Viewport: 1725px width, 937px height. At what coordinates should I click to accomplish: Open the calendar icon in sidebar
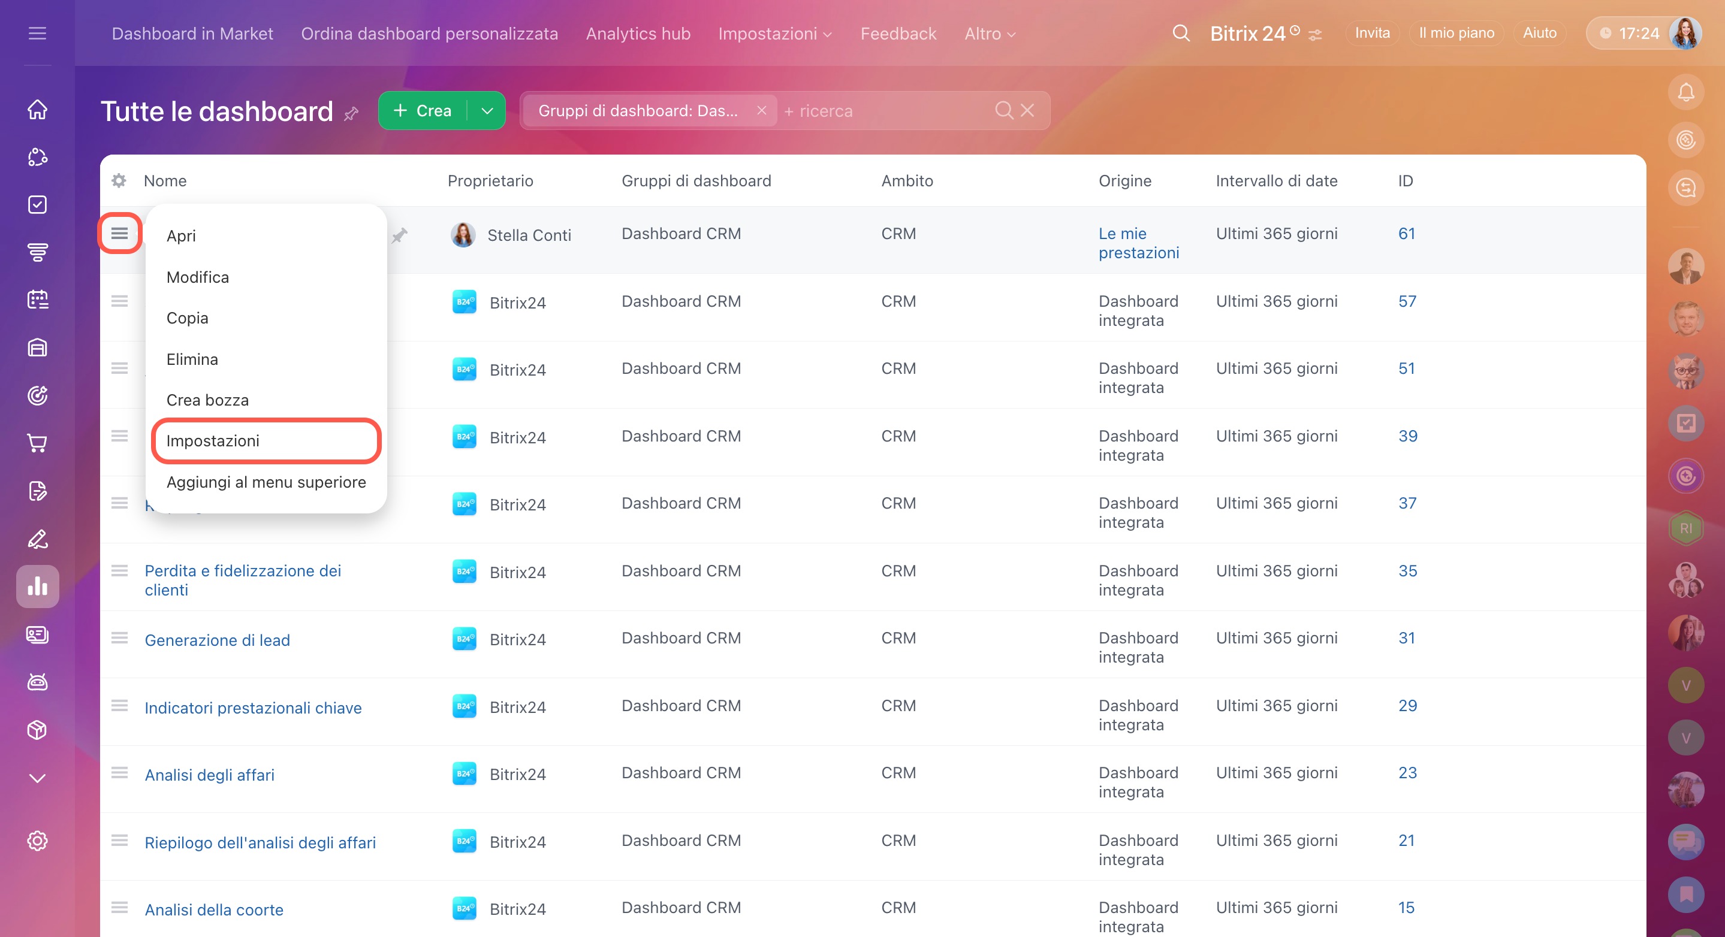[38, 299]
